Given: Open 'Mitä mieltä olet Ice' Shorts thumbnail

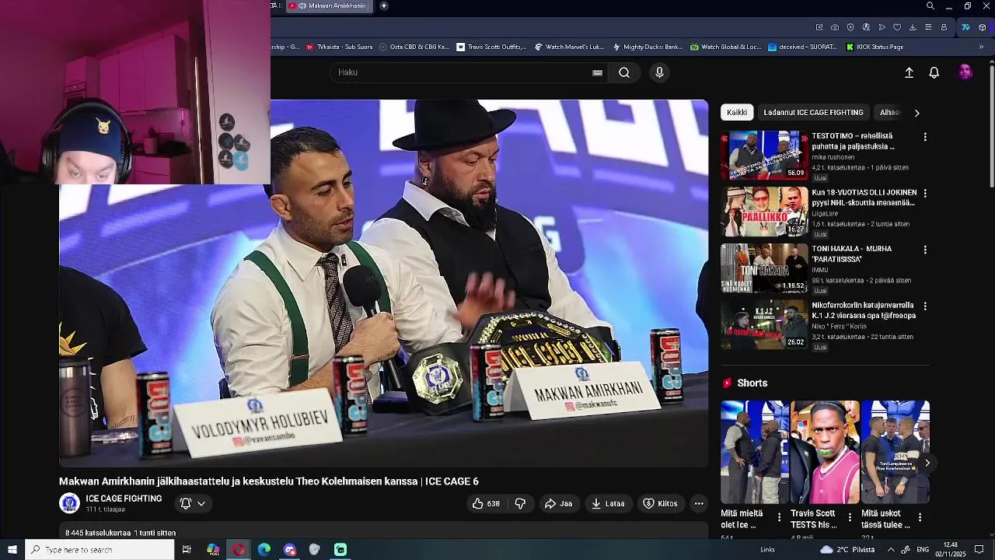Looking at the screenshot, I should tap(755, 452).
